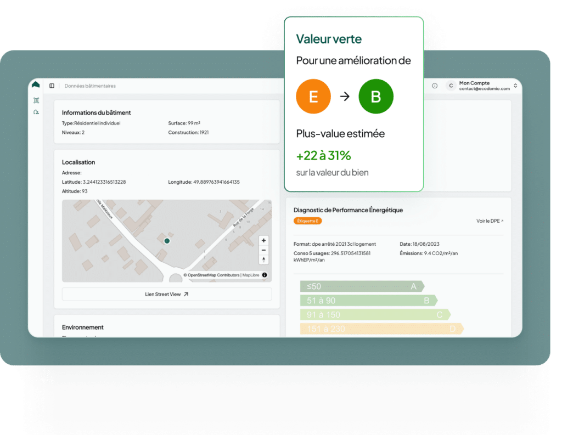The width and height of the screenshot is (562, 435).
Task: Expand the Mon Compte account dropdown
Action: [x=515, y=86]
